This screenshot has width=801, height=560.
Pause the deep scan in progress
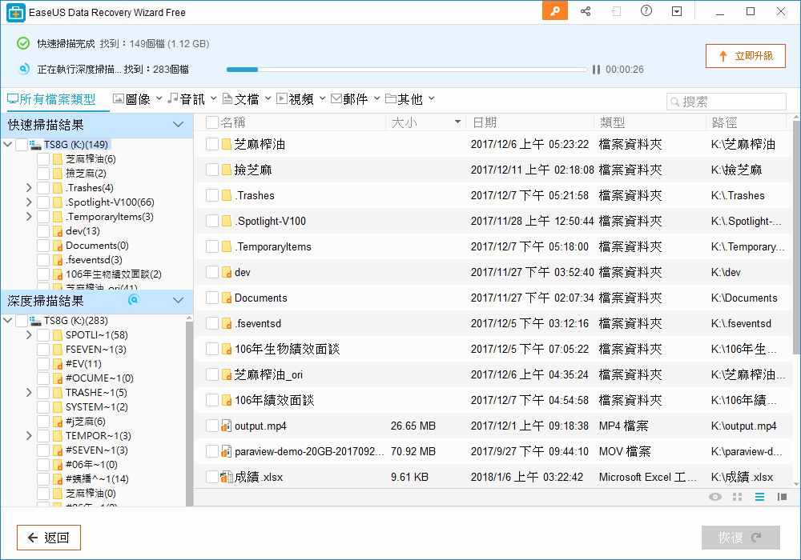(x=596, y=70)
